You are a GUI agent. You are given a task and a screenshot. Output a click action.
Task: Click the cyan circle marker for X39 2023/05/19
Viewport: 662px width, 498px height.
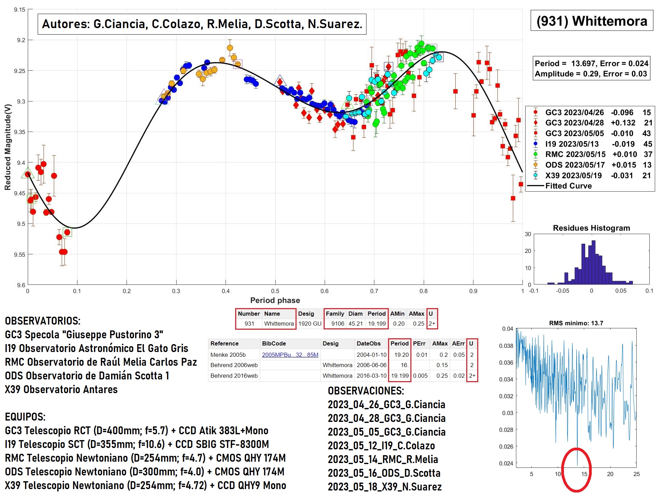535,175
